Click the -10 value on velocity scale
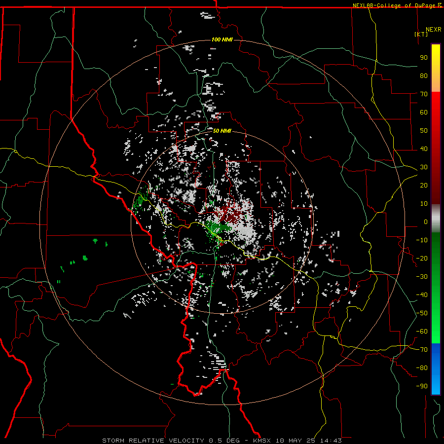 tap(422, 240)
